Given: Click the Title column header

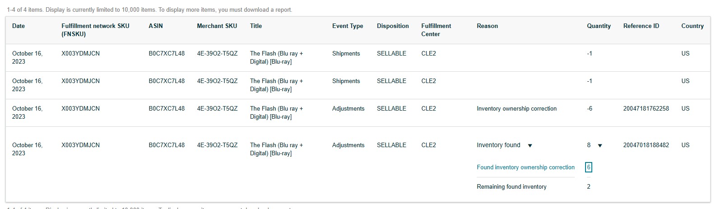Looking at the screenshot, I should pos(256,26).
